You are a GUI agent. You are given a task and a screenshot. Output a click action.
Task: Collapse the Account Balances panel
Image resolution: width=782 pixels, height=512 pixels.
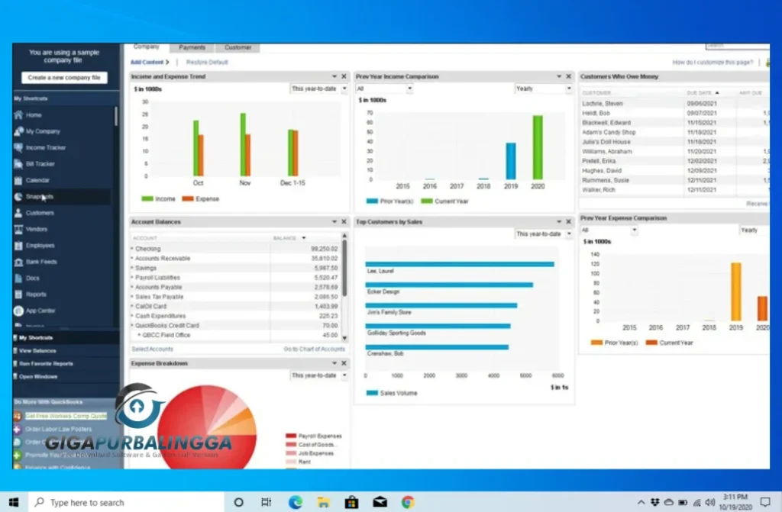tap(331, 222)
